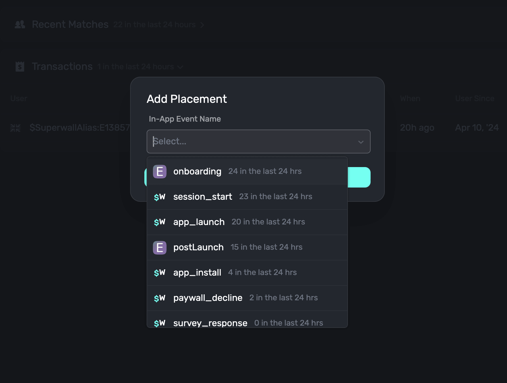Choose the survey_response event option
507x383 pixels.
[x=210, y=323]
